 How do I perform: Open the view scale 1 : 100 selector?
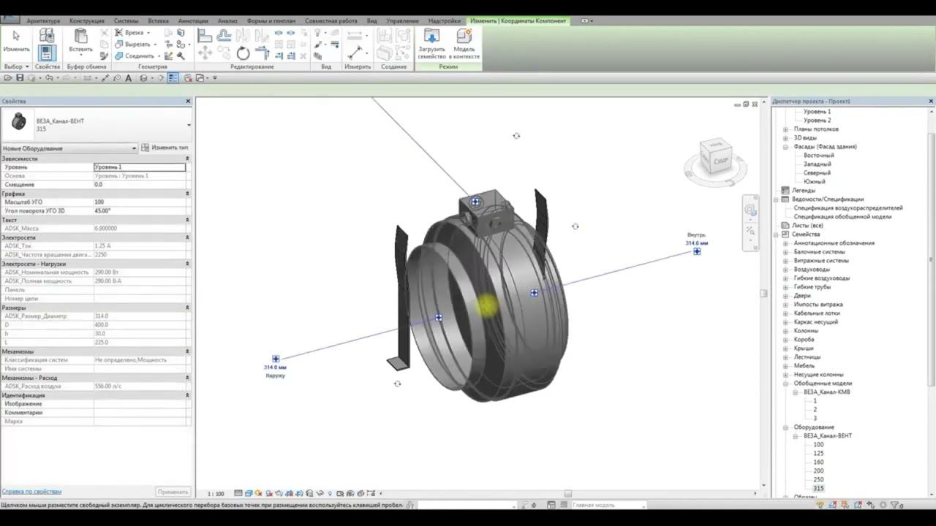click(216, 494)
